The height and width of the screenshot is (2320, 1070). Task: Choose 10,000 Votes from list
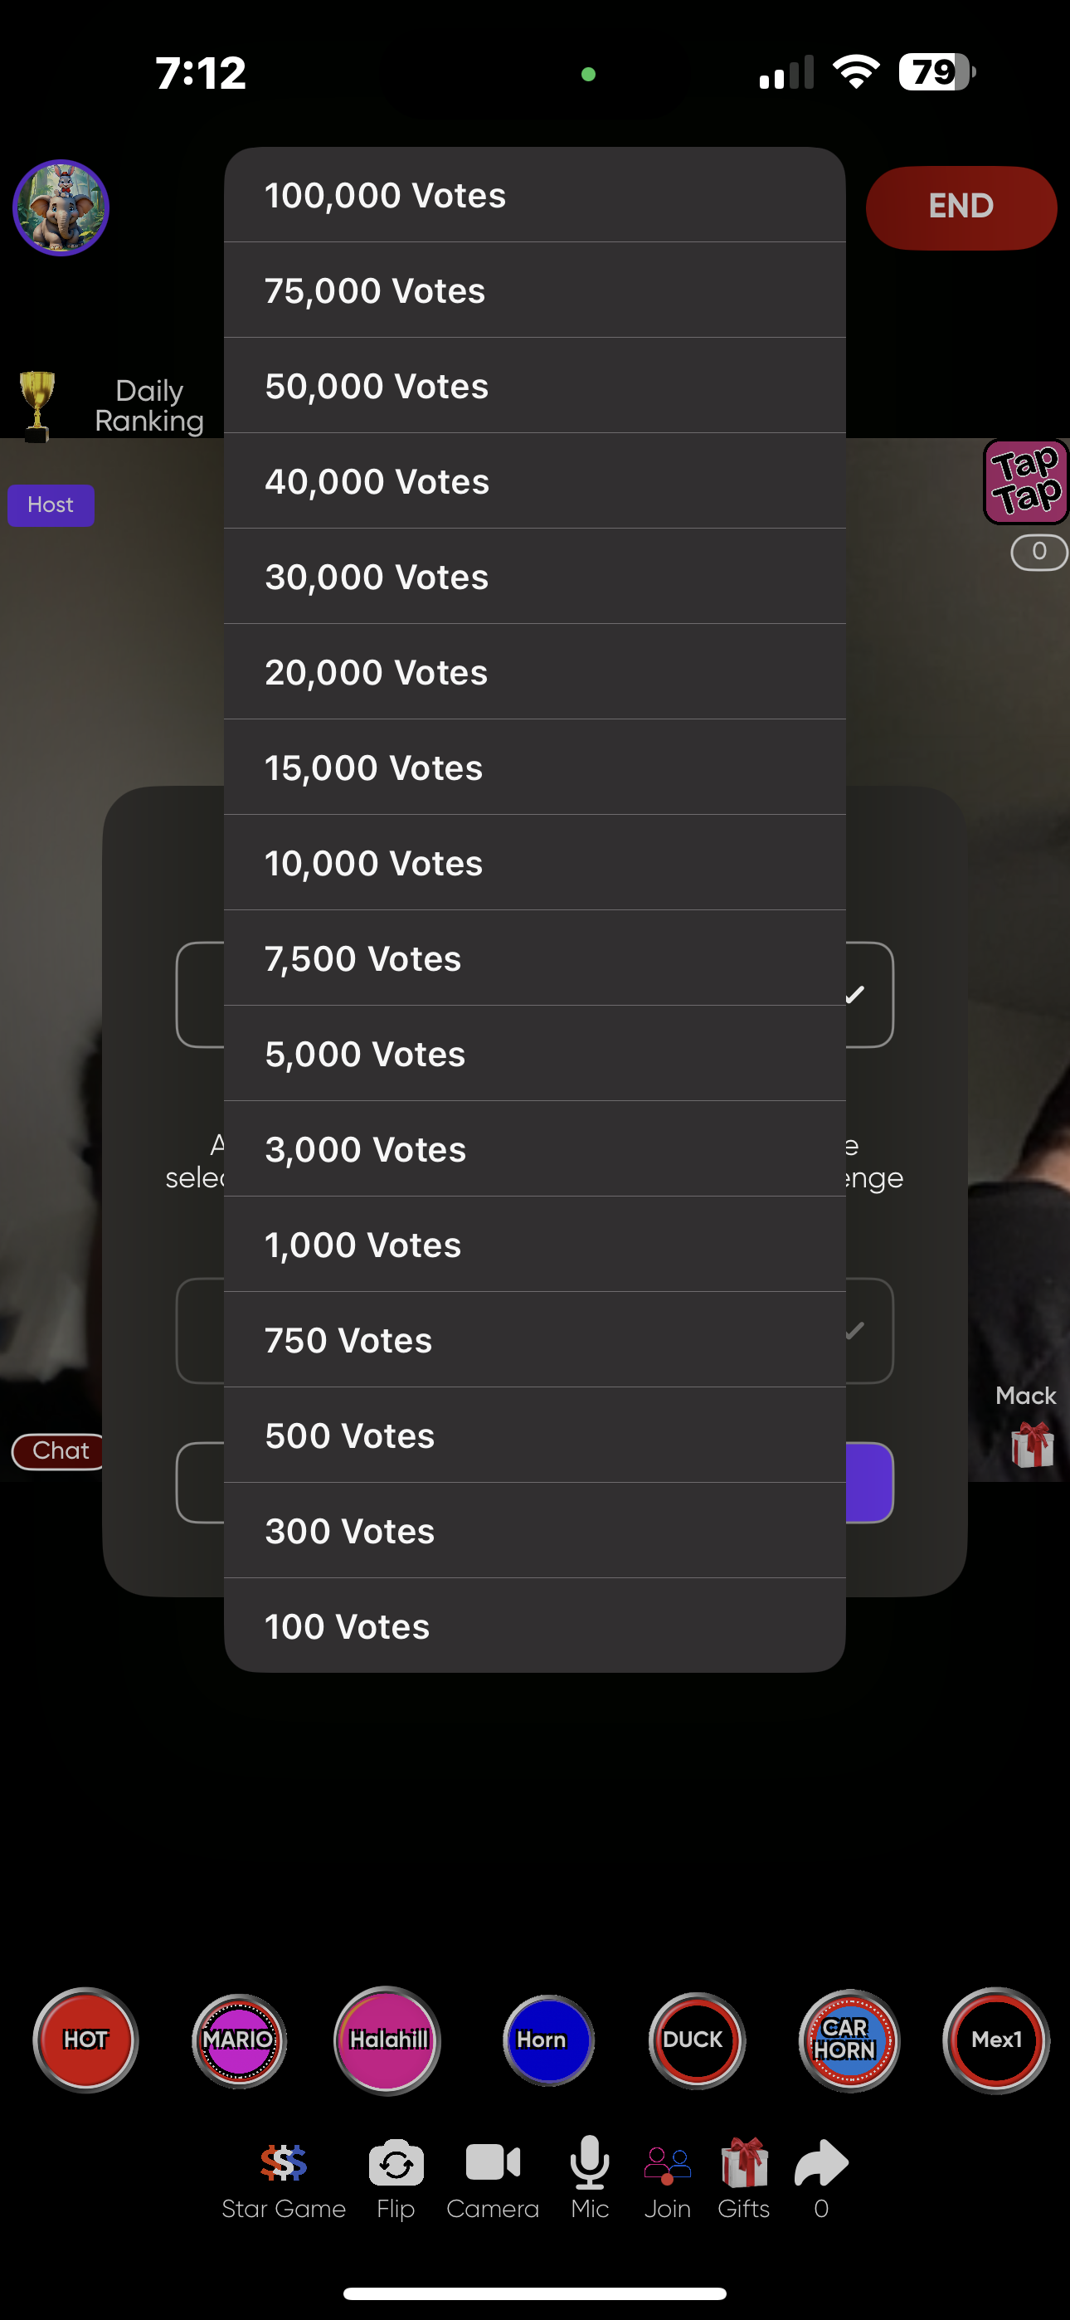534,863
